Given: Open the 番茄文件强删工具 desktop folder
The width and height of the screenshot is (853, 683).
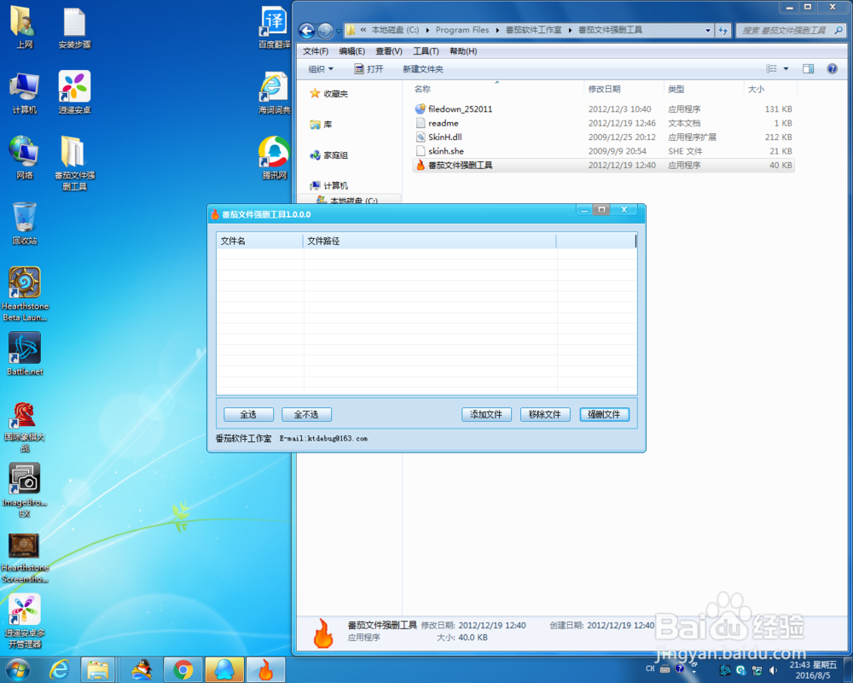Looking at the screenshot, I should pyautogui.click(x=74, y=162).
